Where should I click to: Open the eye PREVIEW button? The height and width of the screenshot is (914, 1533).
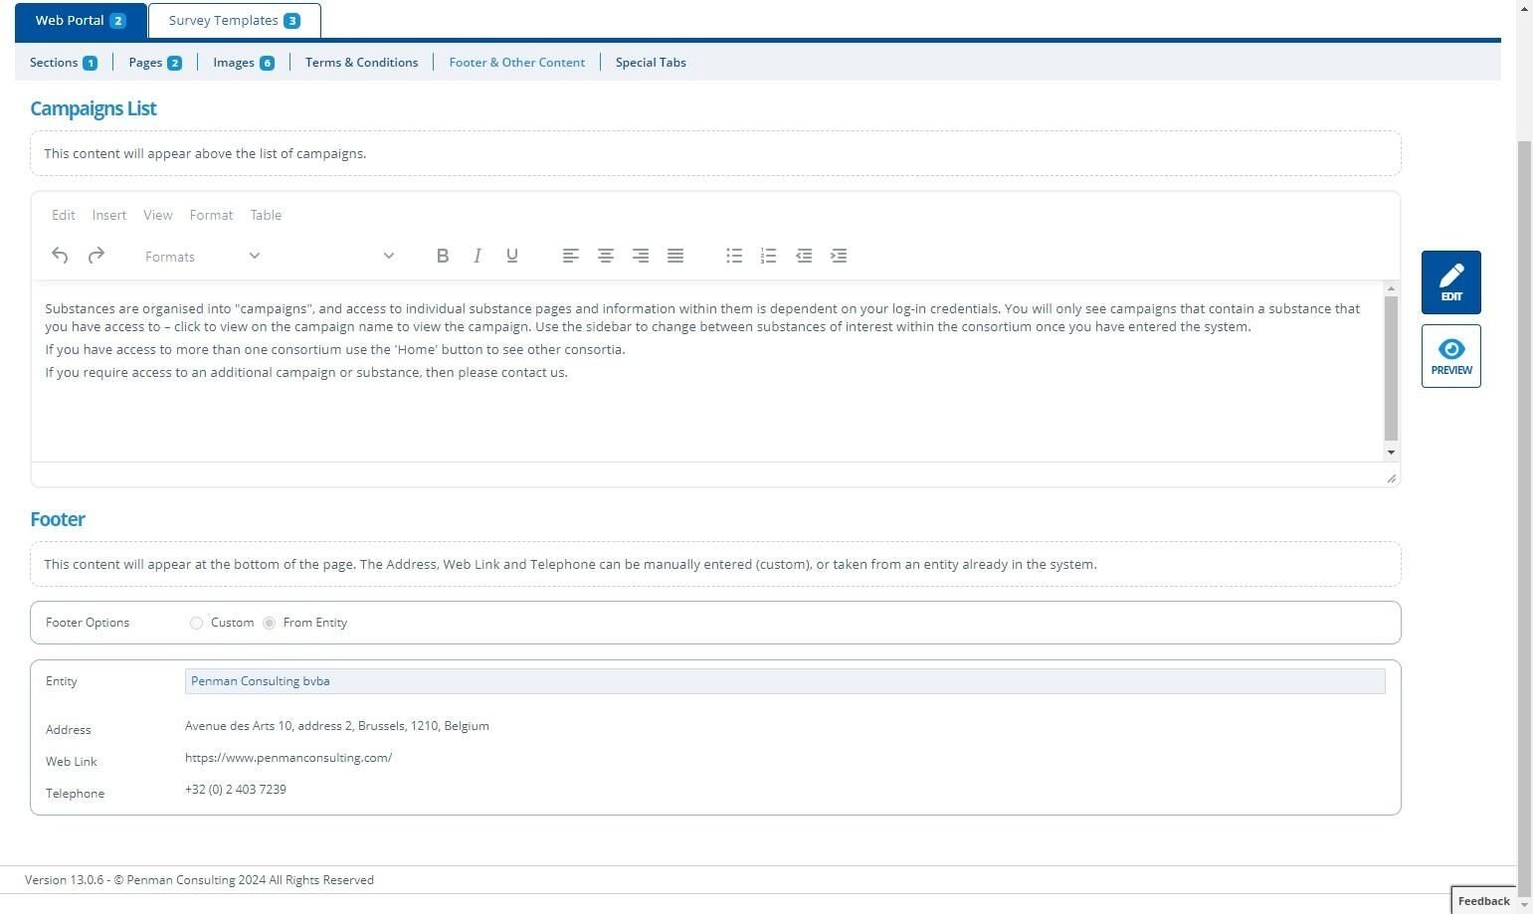[x=1450, y=356]
